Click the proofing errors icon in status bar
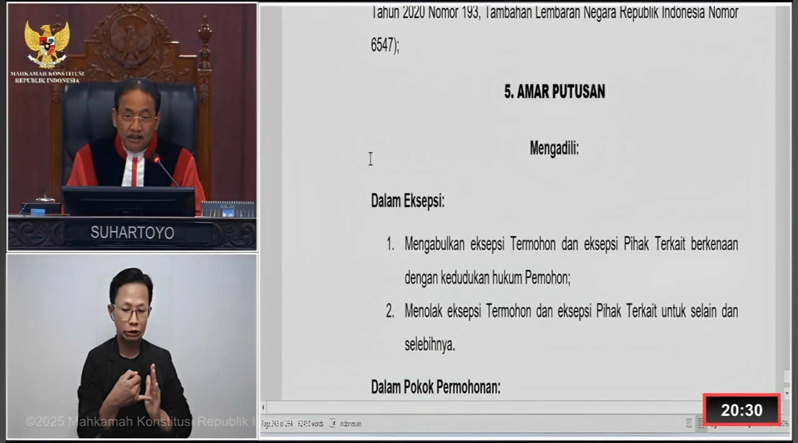This screenshot has width=798, height=443. 333,424
